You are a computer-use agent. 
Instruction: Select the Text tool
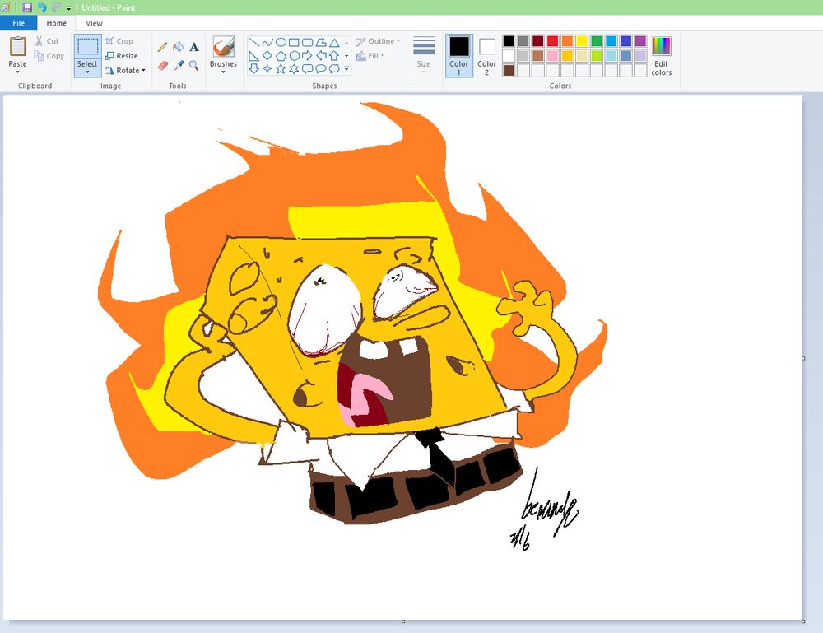pyautogui.click(x=193, y=47)
